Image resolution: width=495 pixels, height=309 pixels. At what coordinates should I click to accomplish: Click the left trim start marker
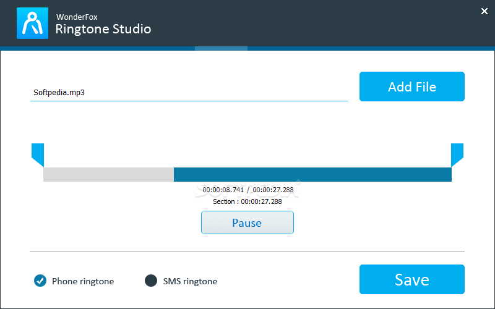pos(38,155)
